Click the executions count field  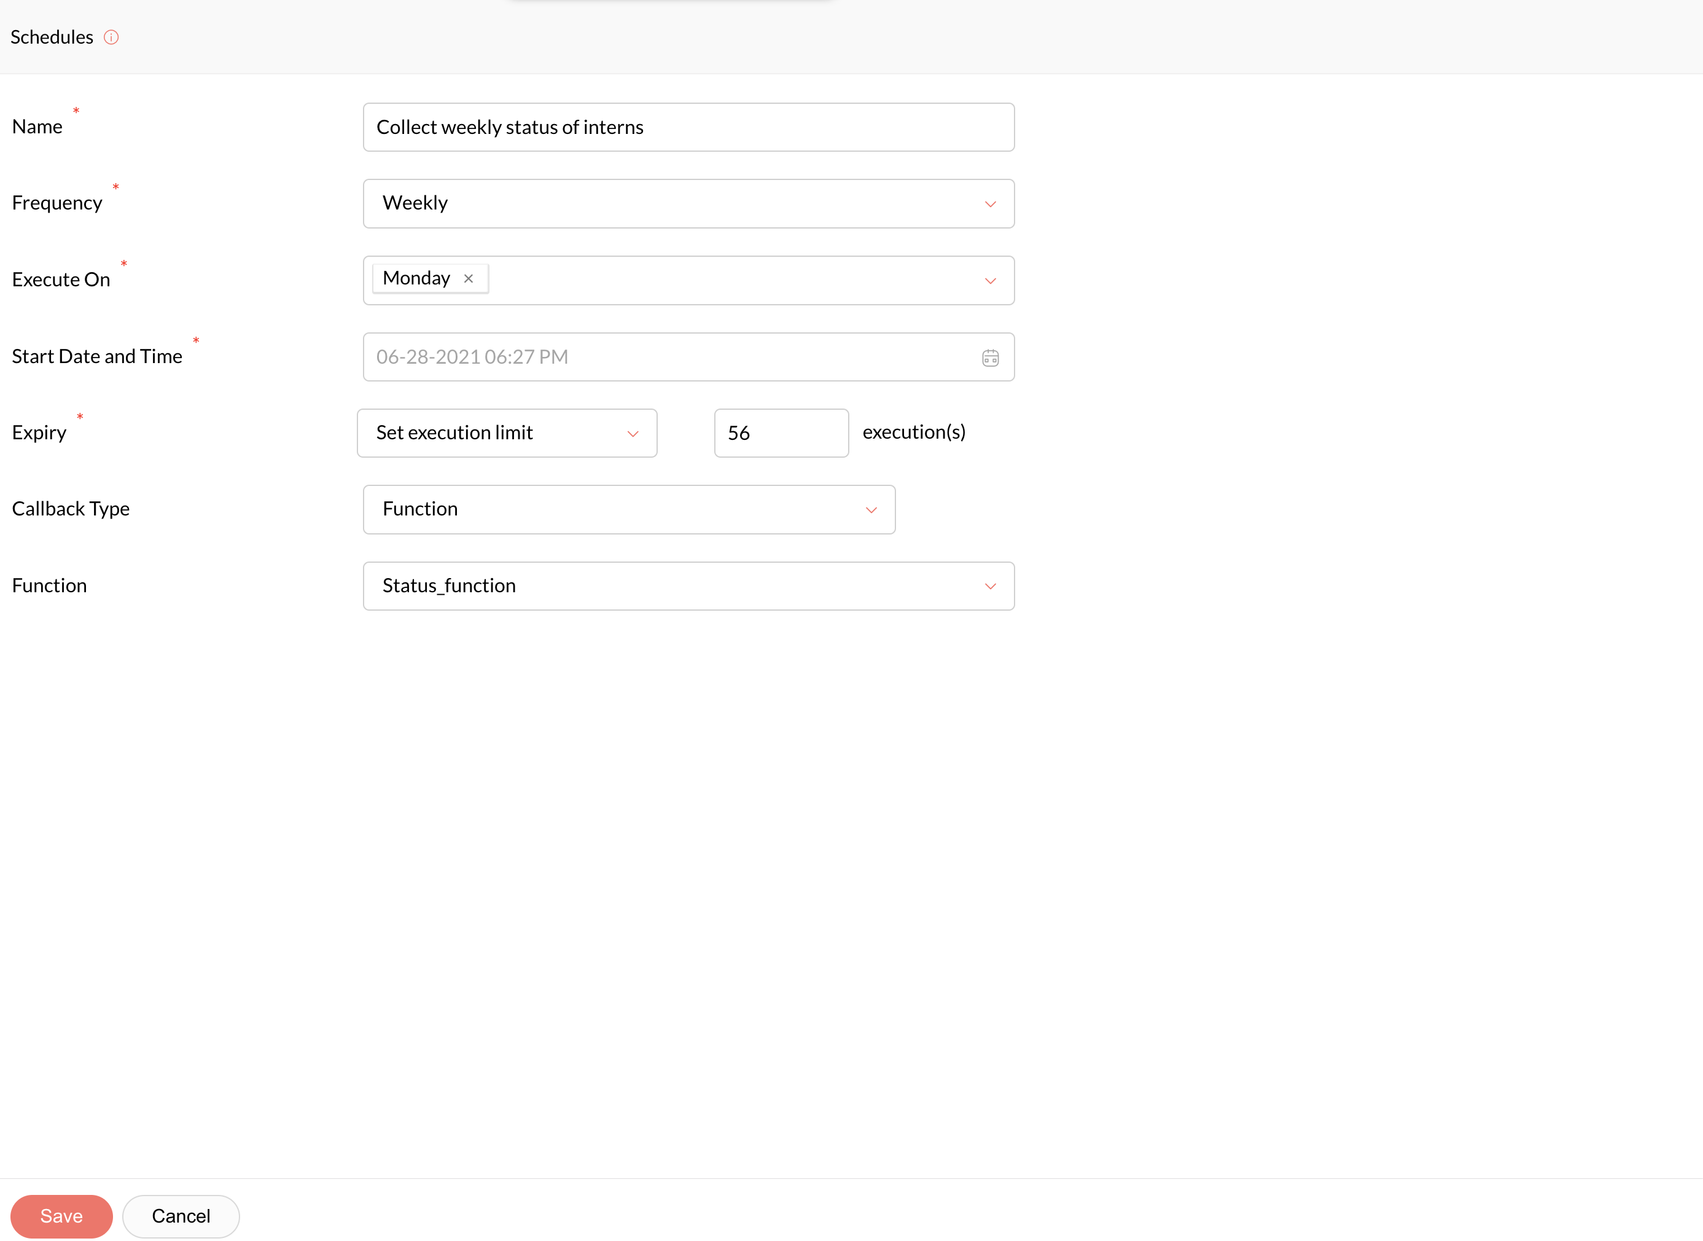781,433
